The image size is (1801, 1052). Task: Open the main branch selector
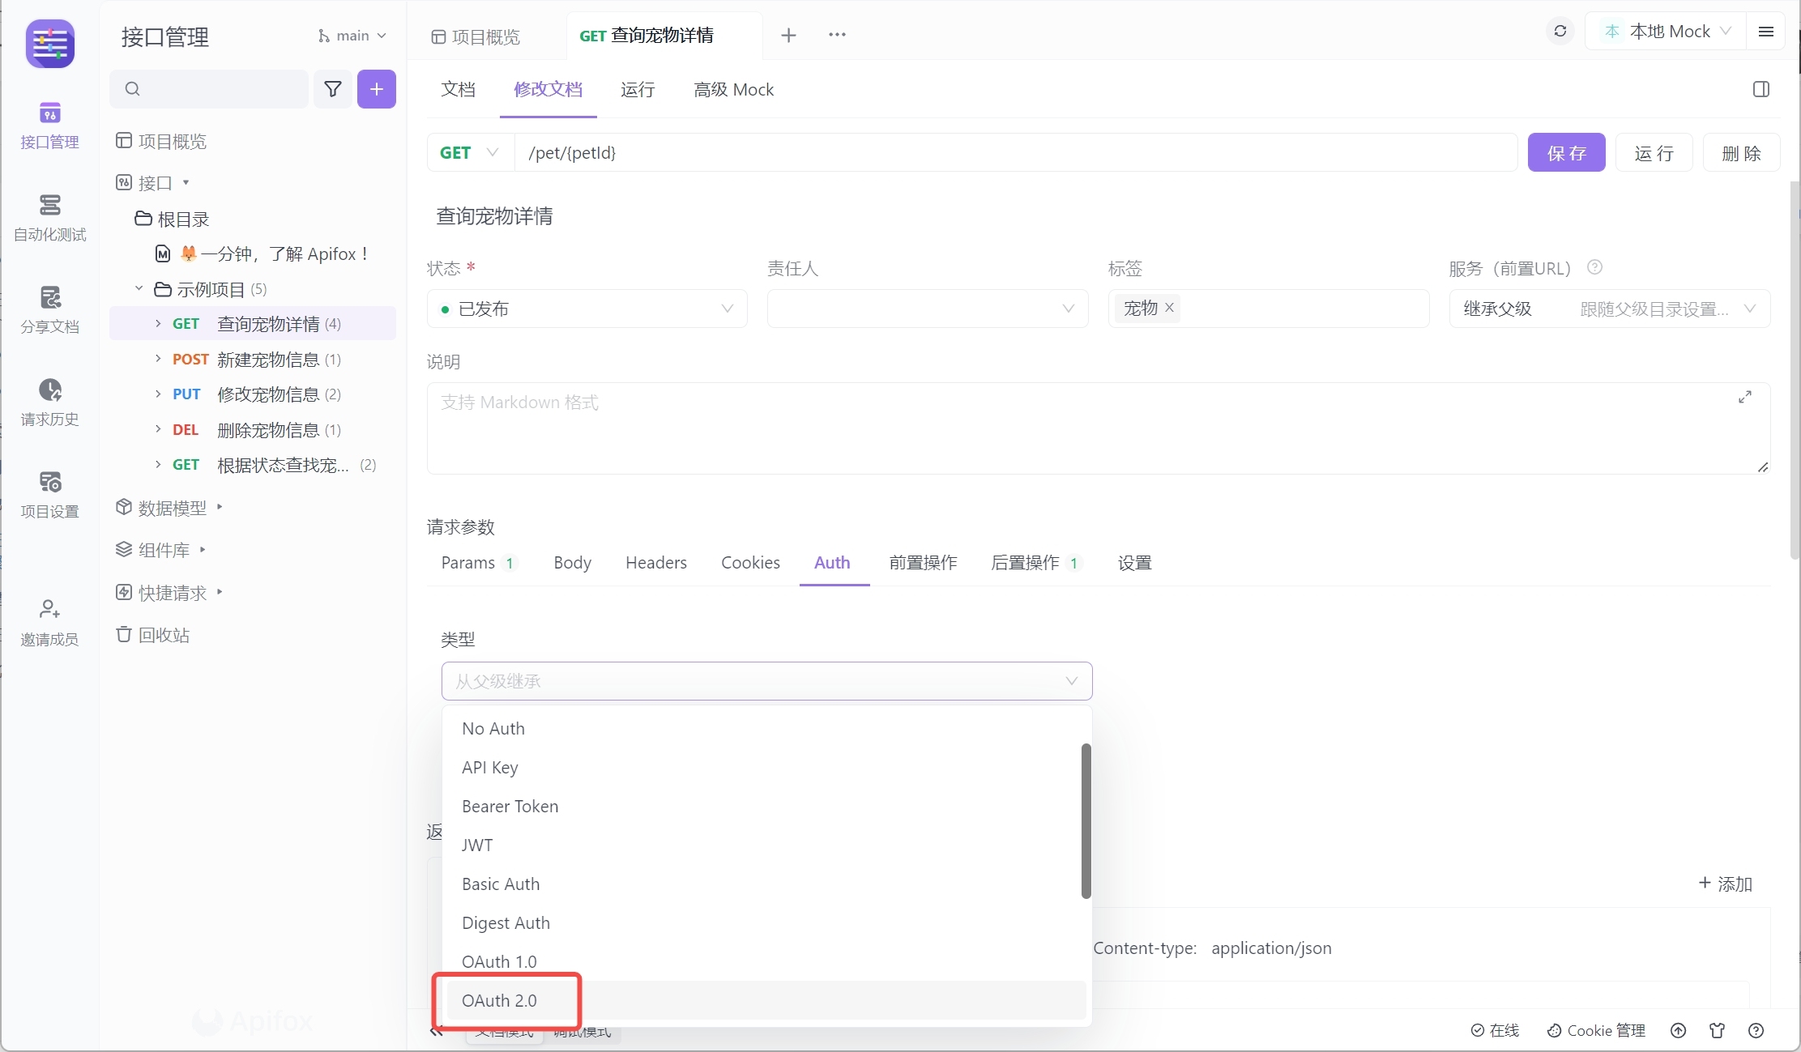pyautogui.click(x=352, y=36)
